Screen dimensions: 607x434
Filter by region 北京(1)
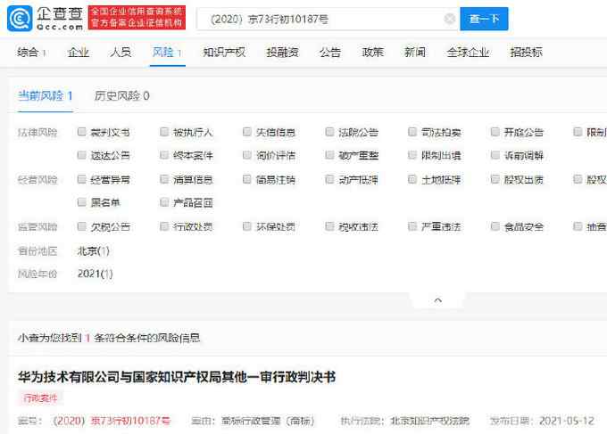[93, 250]
